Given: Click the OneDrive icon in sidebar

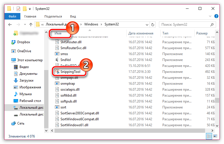Looking at the screenshot, I should 13,51.
